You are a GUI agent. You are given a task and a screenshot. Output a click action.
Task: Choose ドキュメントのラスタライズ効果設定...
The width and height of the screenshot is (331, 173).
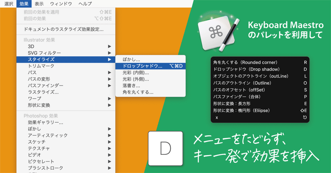66,29
